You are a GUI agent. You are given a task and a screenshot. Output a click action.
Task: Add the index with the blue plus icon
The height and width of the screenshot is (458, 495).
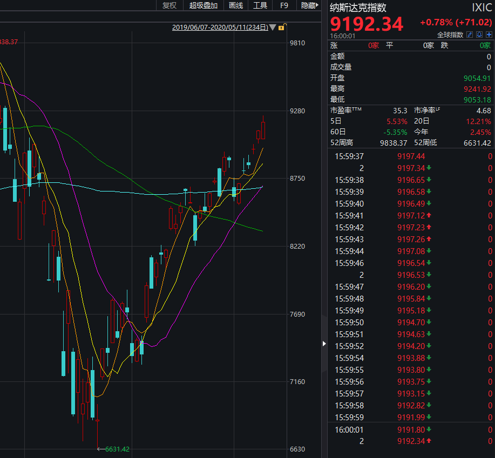[x=489, y=35]
